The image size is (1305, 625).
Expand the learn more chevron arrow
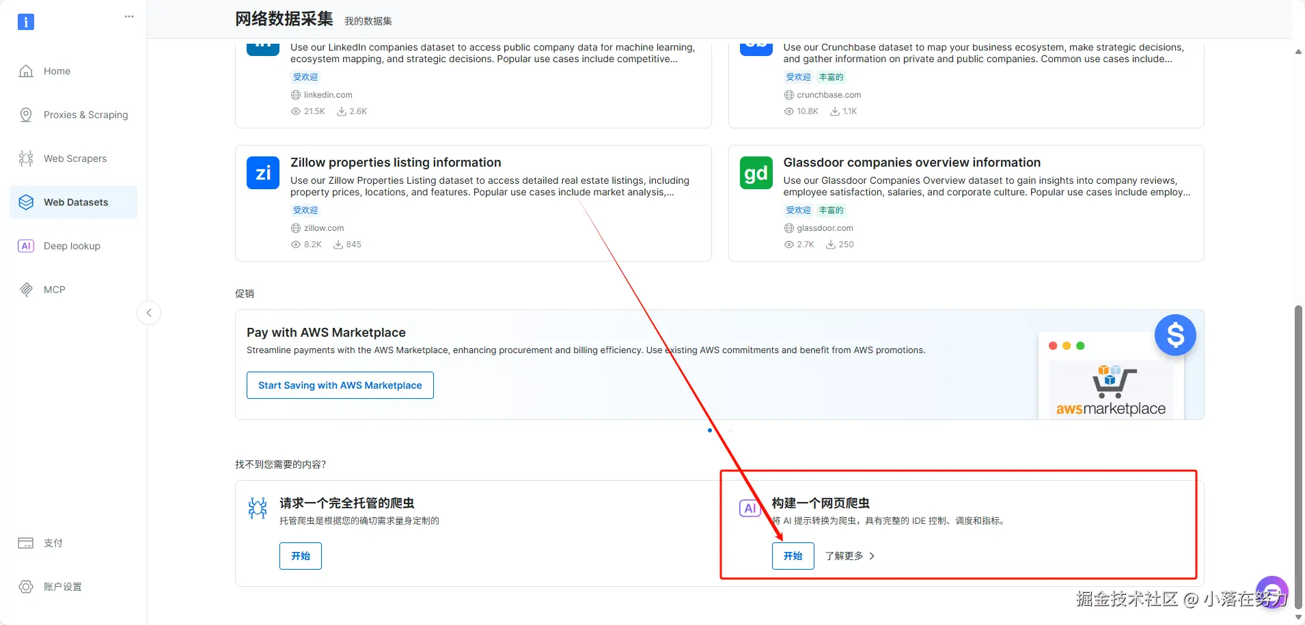872,556
